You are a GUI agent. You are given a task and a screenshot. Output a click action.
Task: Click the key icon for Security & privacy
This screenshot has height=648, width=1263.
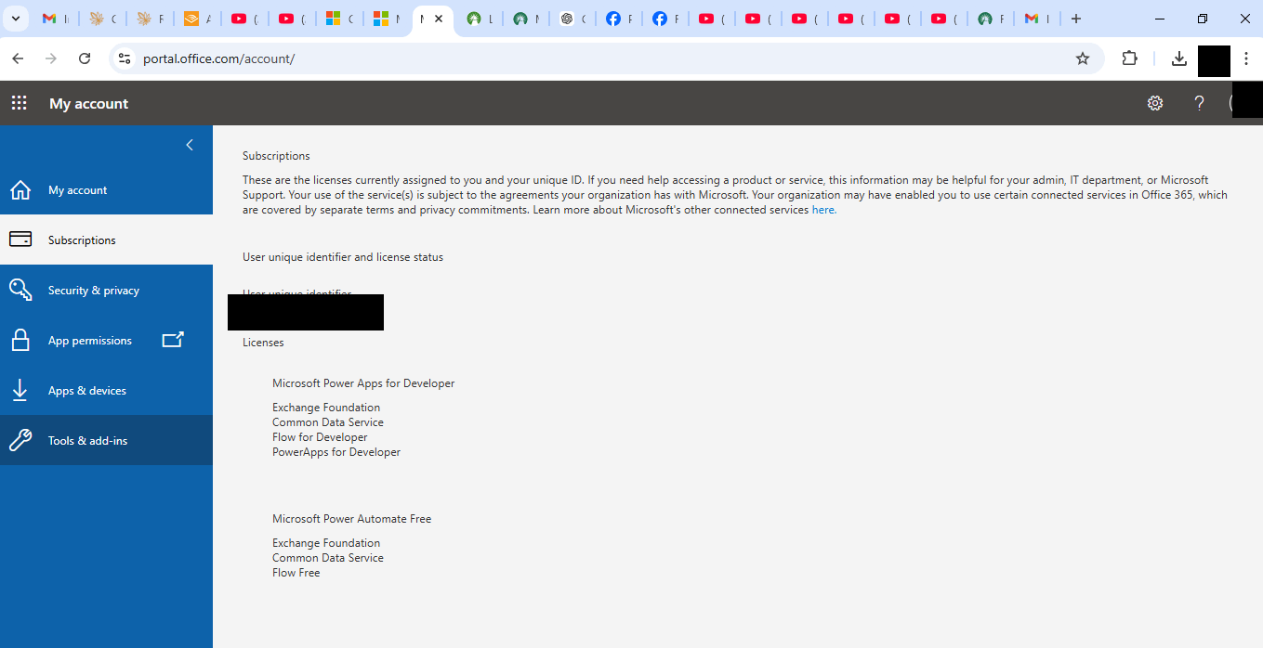tap(20, 290)
